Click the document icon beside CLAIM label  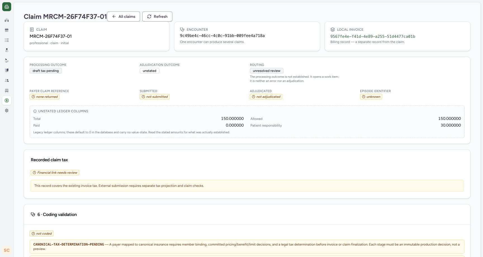click(x=32, y=30)
